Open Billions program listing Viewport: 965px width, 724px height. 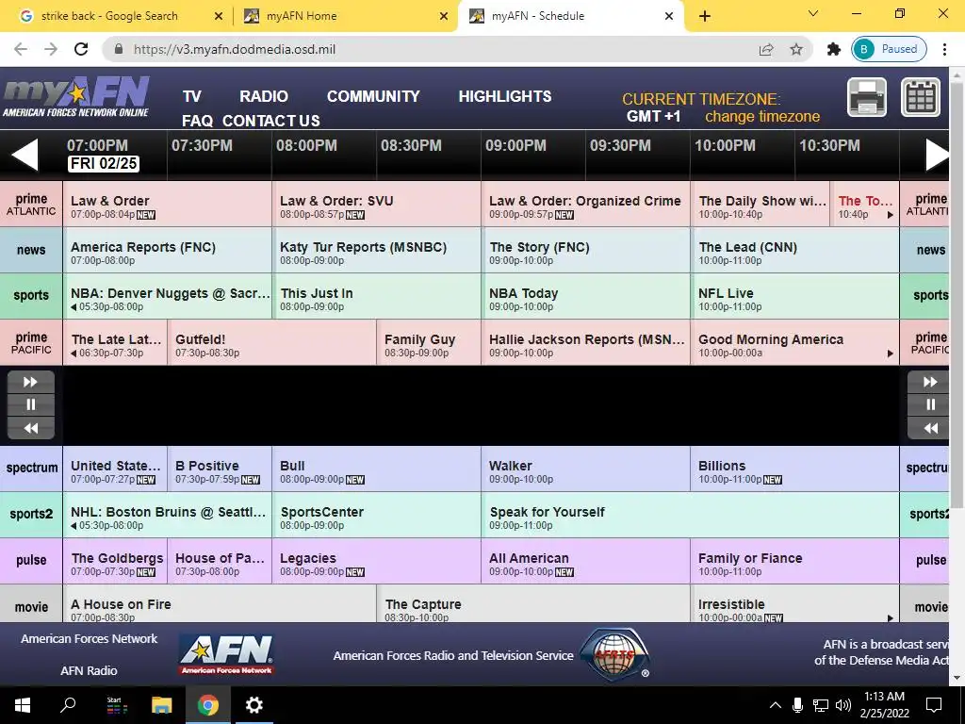tap(794, 468)
